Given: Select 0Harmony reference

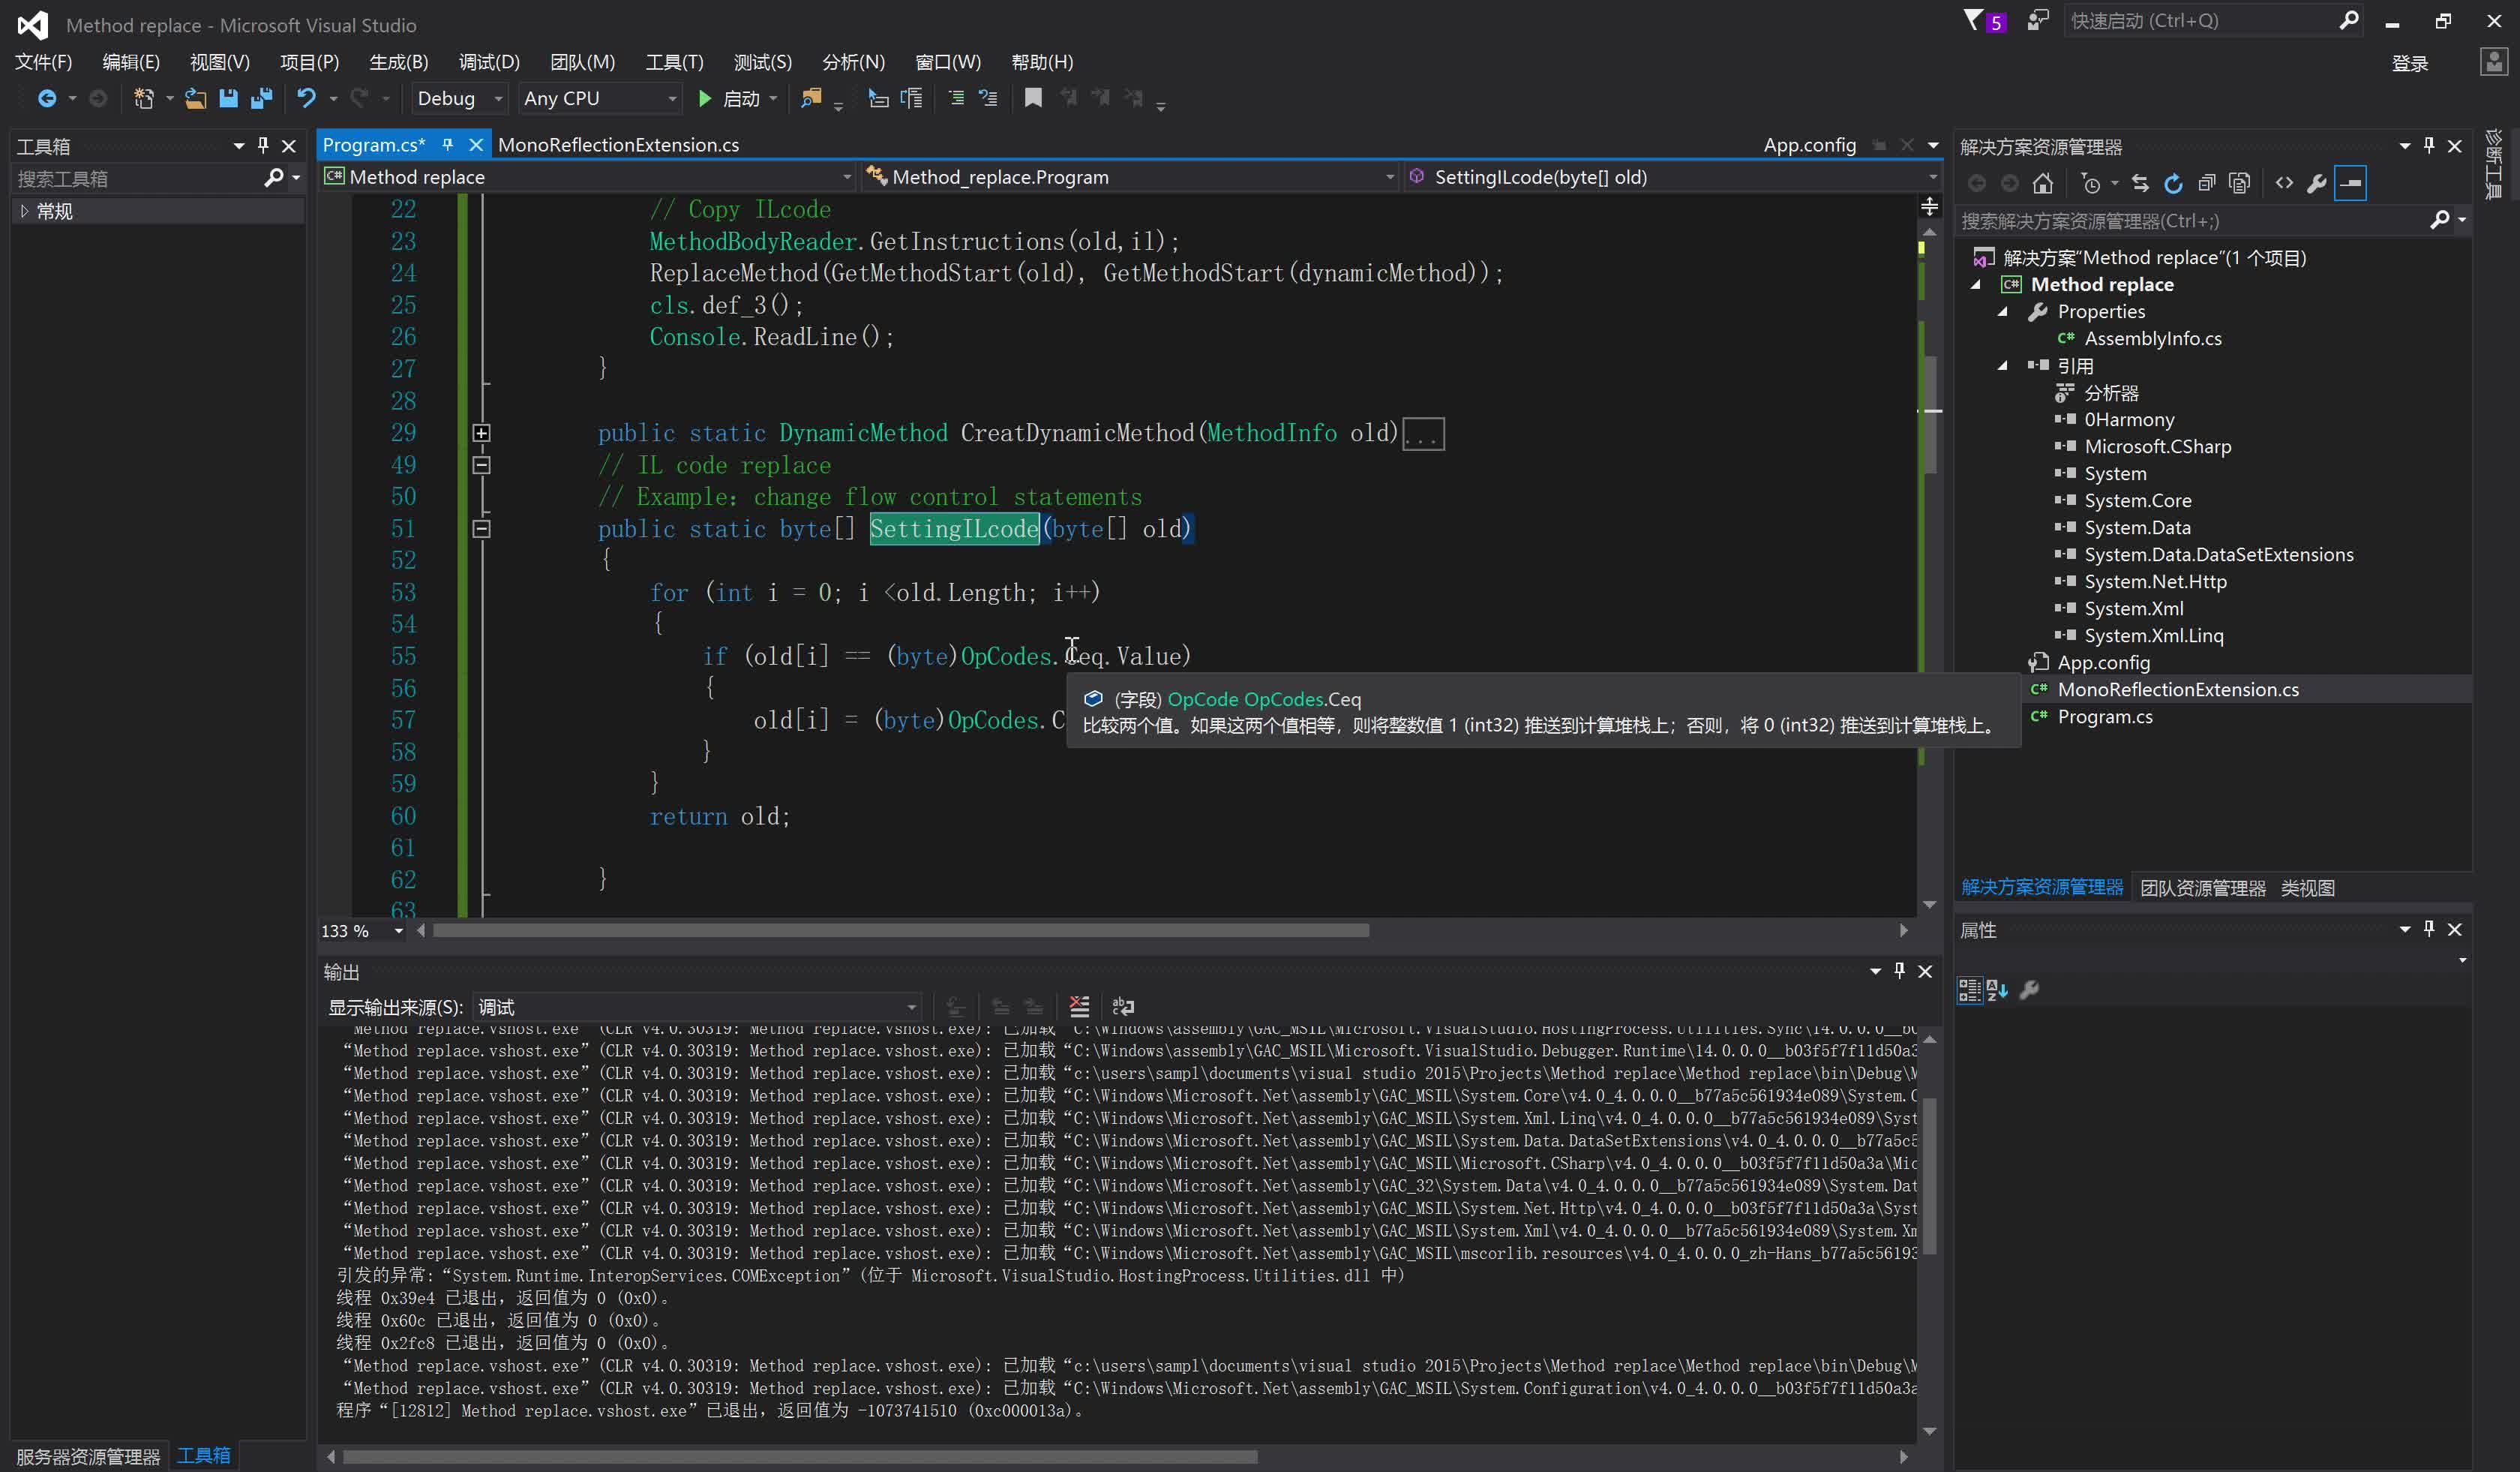Looking at the screenshot, I should (x=2128, y=420).
